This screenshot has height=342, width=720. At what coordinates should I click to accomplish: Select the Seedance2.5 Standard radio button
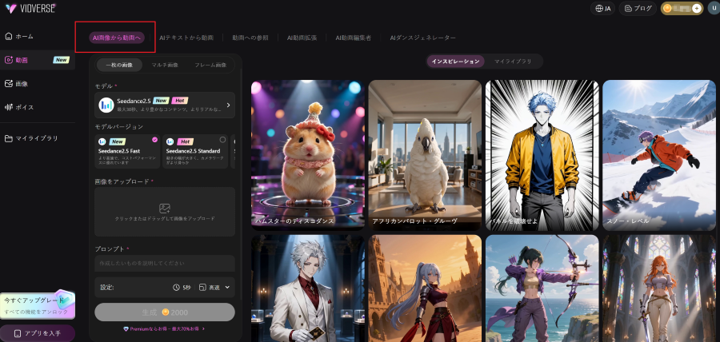[x=222, y=139]
